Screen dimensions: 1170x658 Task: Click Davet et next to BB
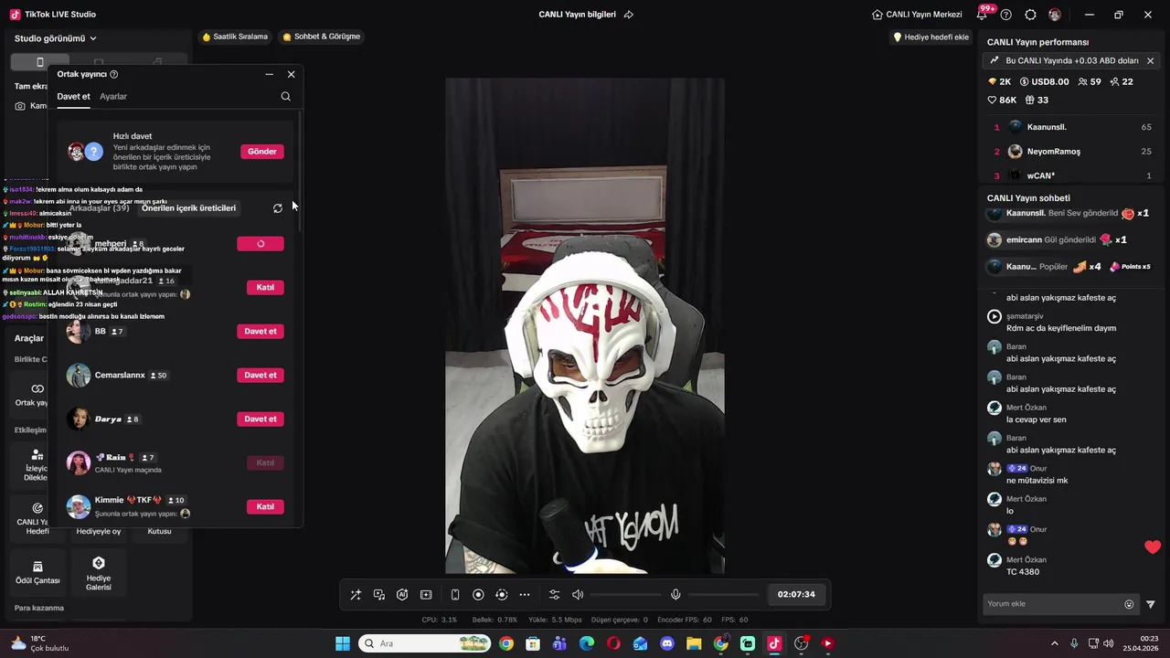tap(261, 331)
